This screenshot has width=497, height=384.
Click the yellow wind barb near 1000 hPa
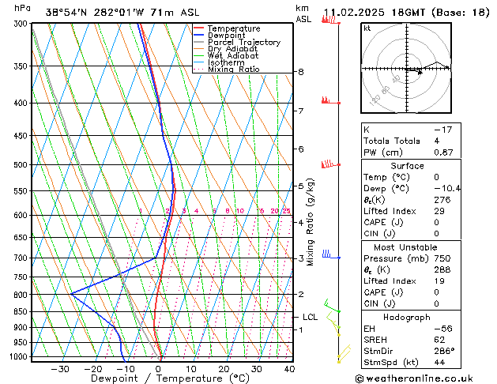coord(344,354)
